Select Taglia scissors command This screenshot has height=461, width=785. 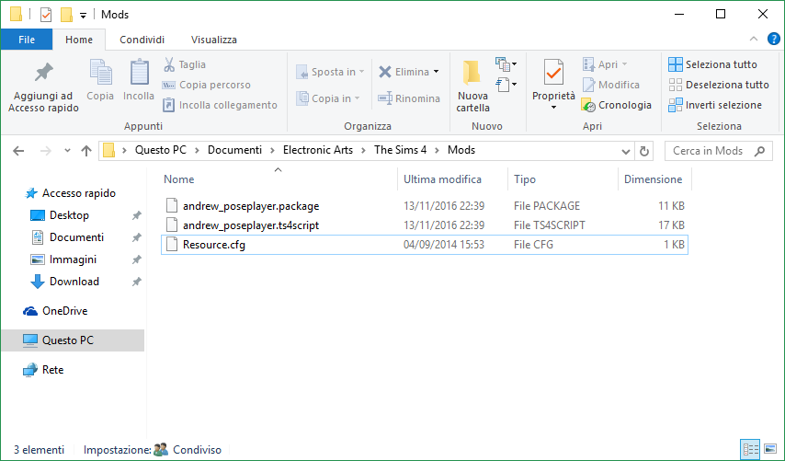[x=185, y=64]
